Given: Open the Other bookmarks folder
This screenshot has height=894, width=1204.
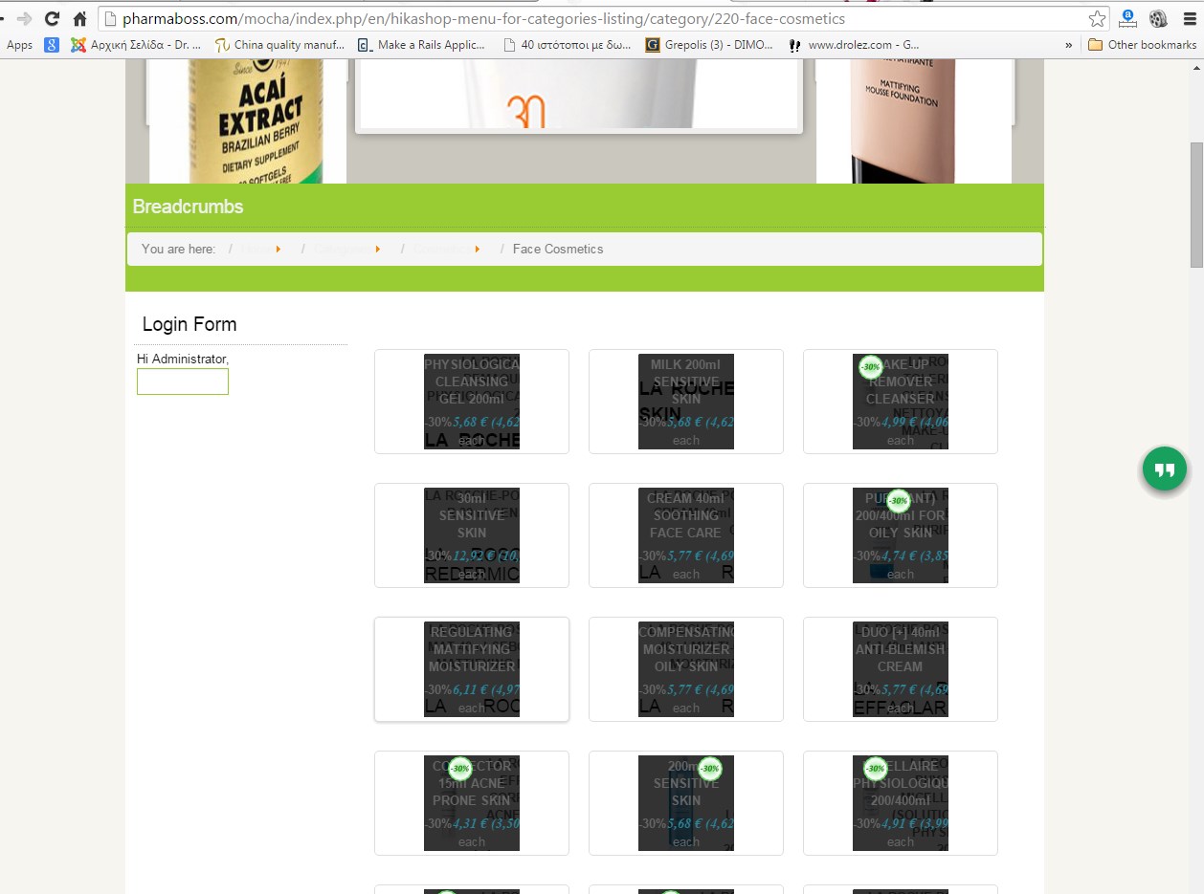Looking at the screenshot, I should 1142,45.
